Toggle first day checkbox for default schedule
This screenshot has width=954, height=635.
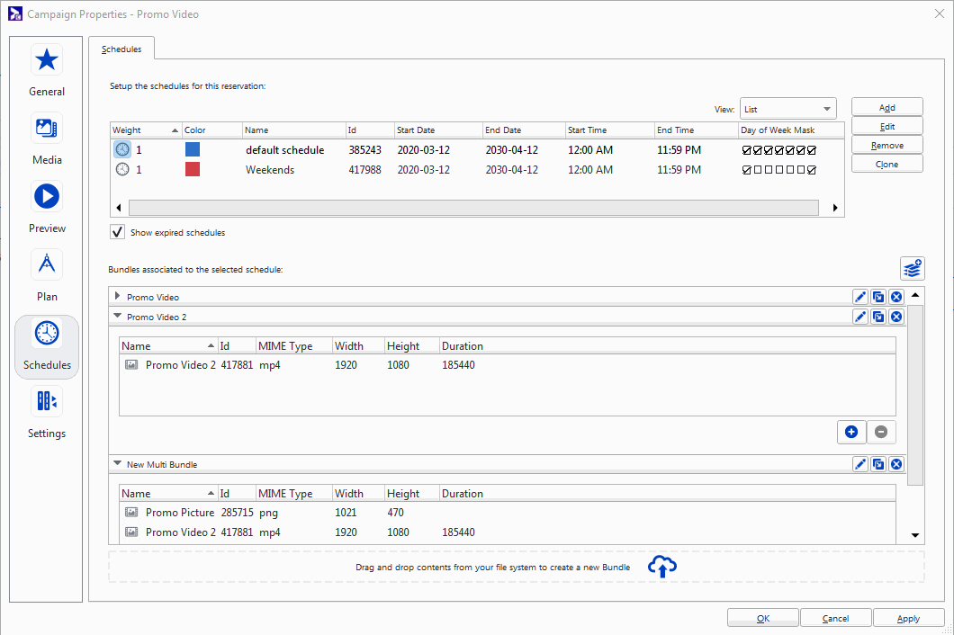747,150
